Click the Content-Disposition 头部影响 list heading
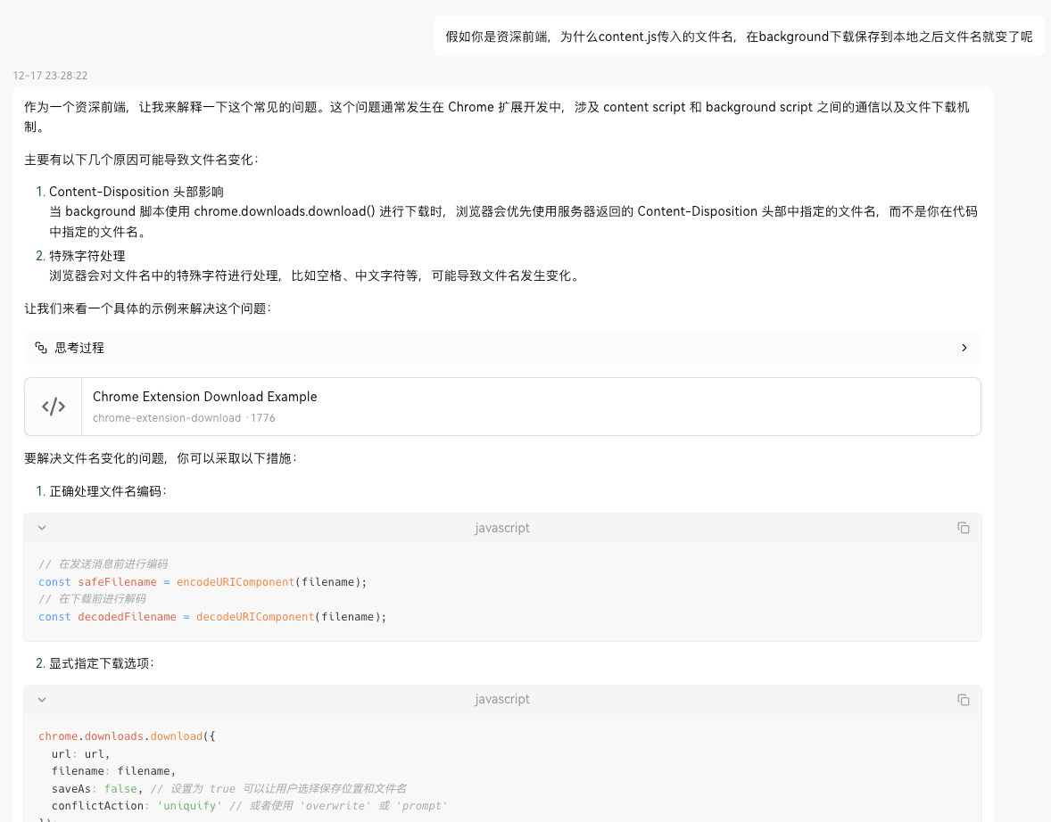Viewport: 1051px width, 822px height. click(136, 192)
